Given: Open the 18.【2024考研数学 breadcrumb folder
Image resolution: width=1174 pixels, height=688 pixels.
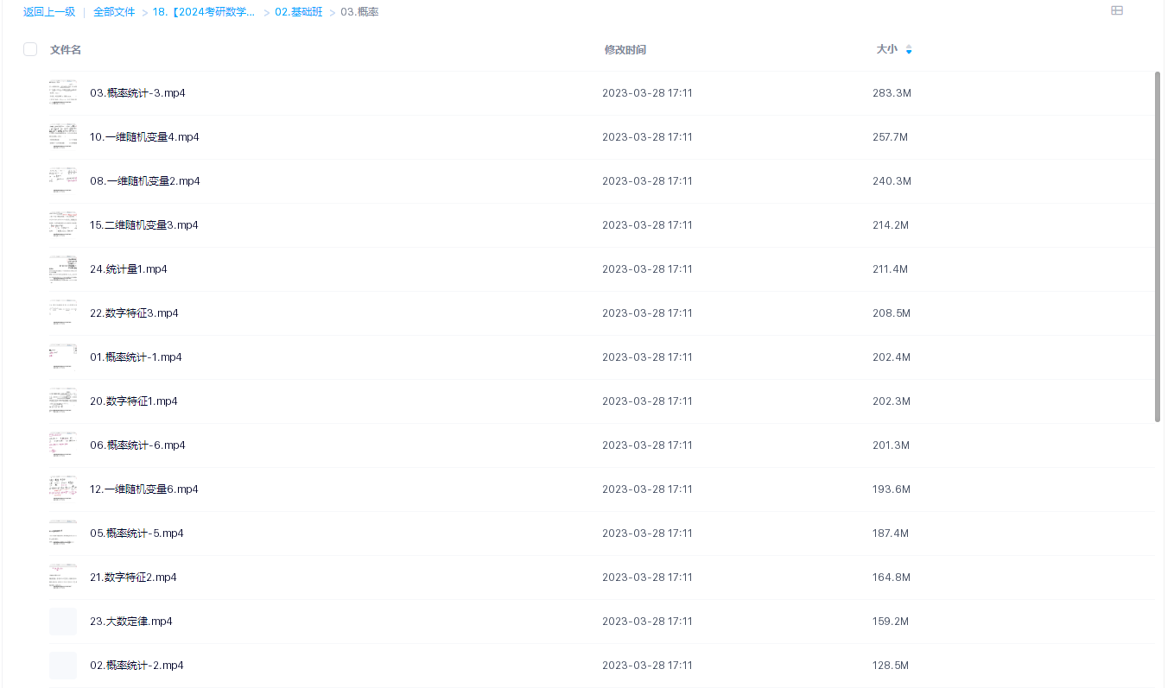Looking at the screenshot, I should [204, 12].
